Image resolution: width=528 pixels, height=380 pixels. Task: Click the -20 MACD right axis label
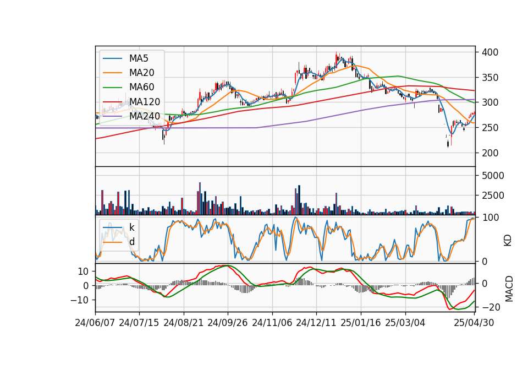(491, 307)
